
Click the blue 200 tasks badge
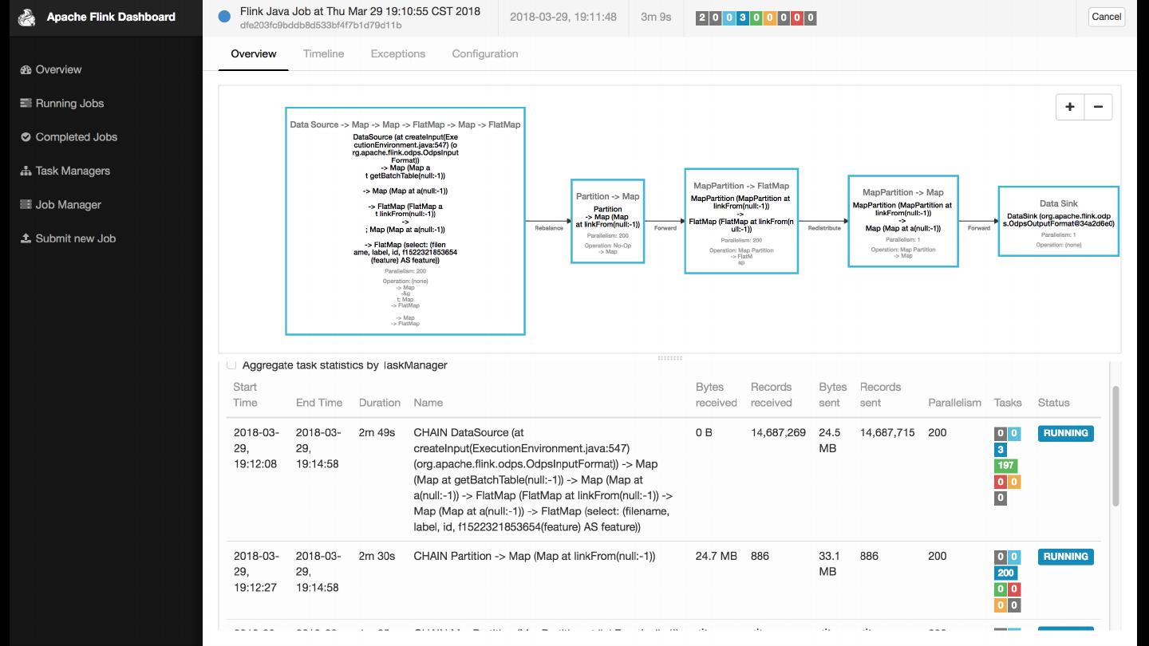[1006, 573]
